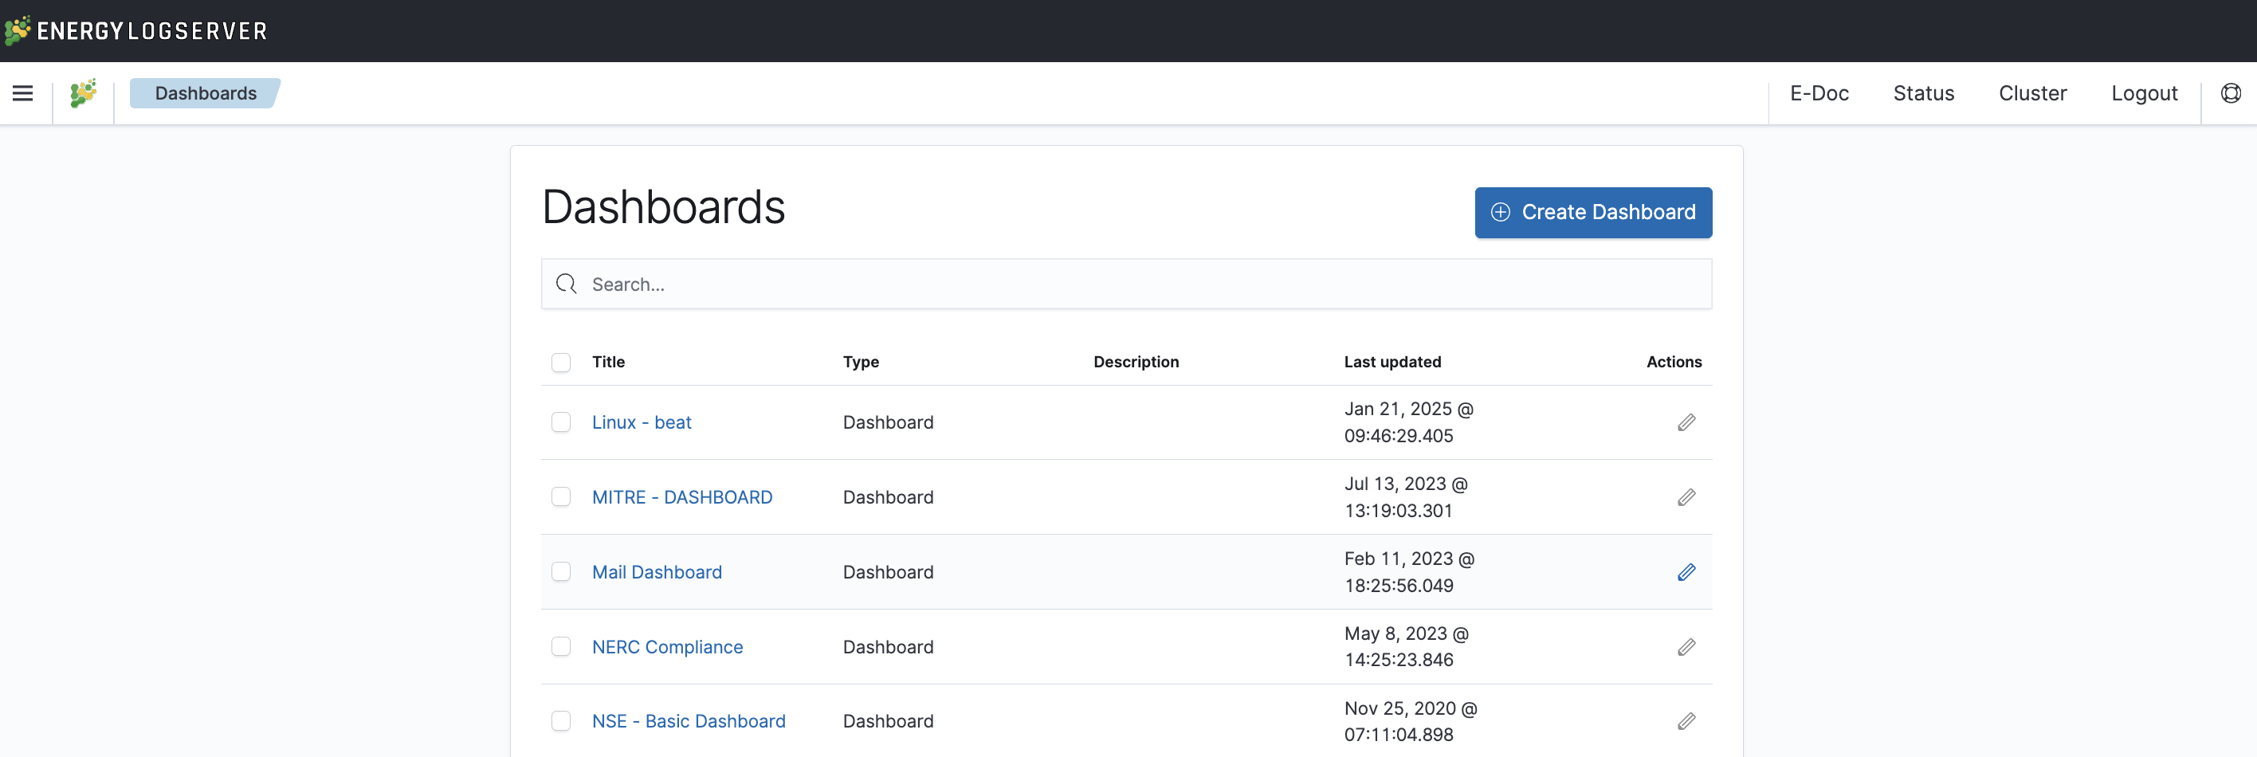The image size is (2257, 757).
Task: Open the MITRE - DASHBOARD link
Action: pos(681,498)
